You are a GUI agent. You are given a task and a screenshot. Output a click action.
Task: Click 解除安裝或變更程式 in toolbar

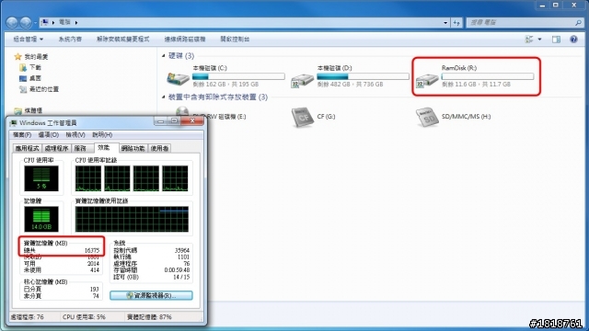coord(122,39)
